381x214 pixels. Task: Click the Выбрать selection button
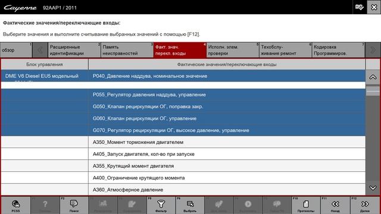click(x=190, y=205)
